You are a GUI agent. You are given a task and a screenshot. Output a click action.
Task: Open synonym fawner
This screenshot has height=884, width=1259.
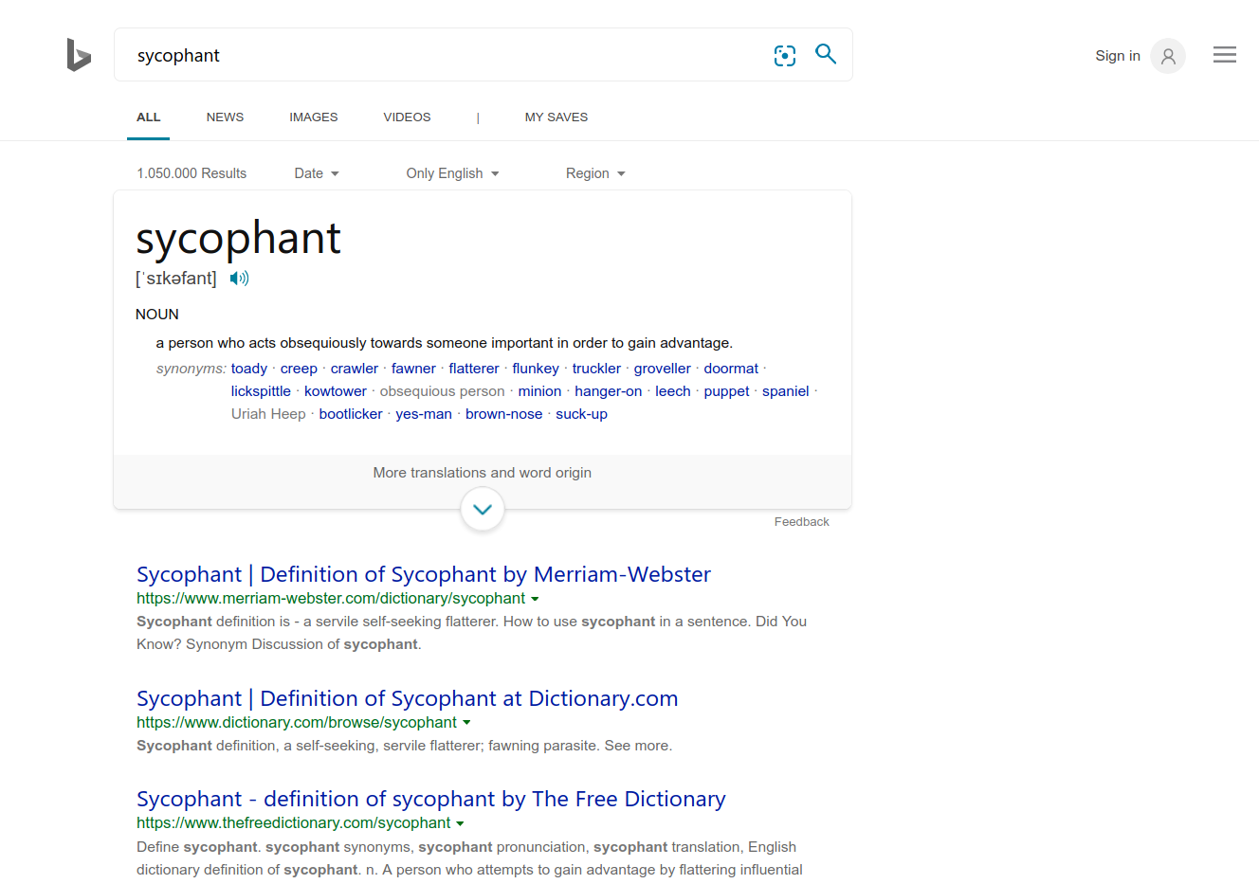413,369
